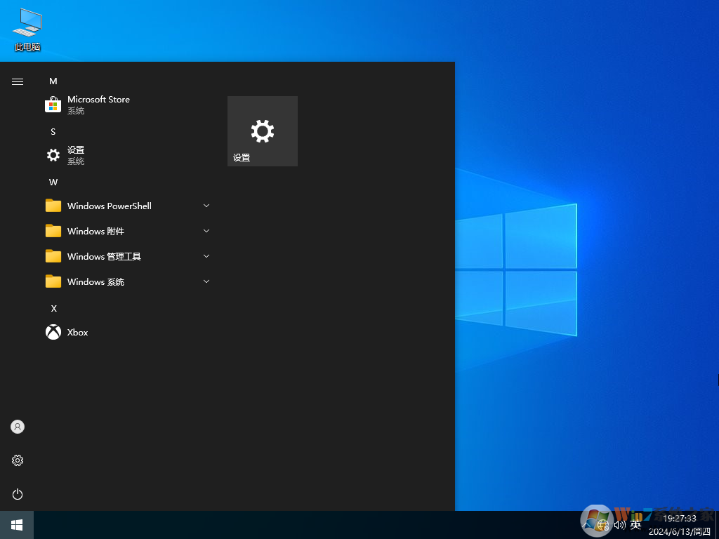Expand the Windows PowerShell folder chevron
This screenshot has height=539, width=719.
(x=206, y=206)
